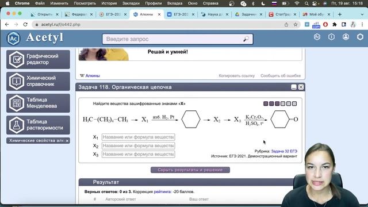Viewport: 368px width, 207px height.
Task: Reload the page
Action: tap(25, 24)
